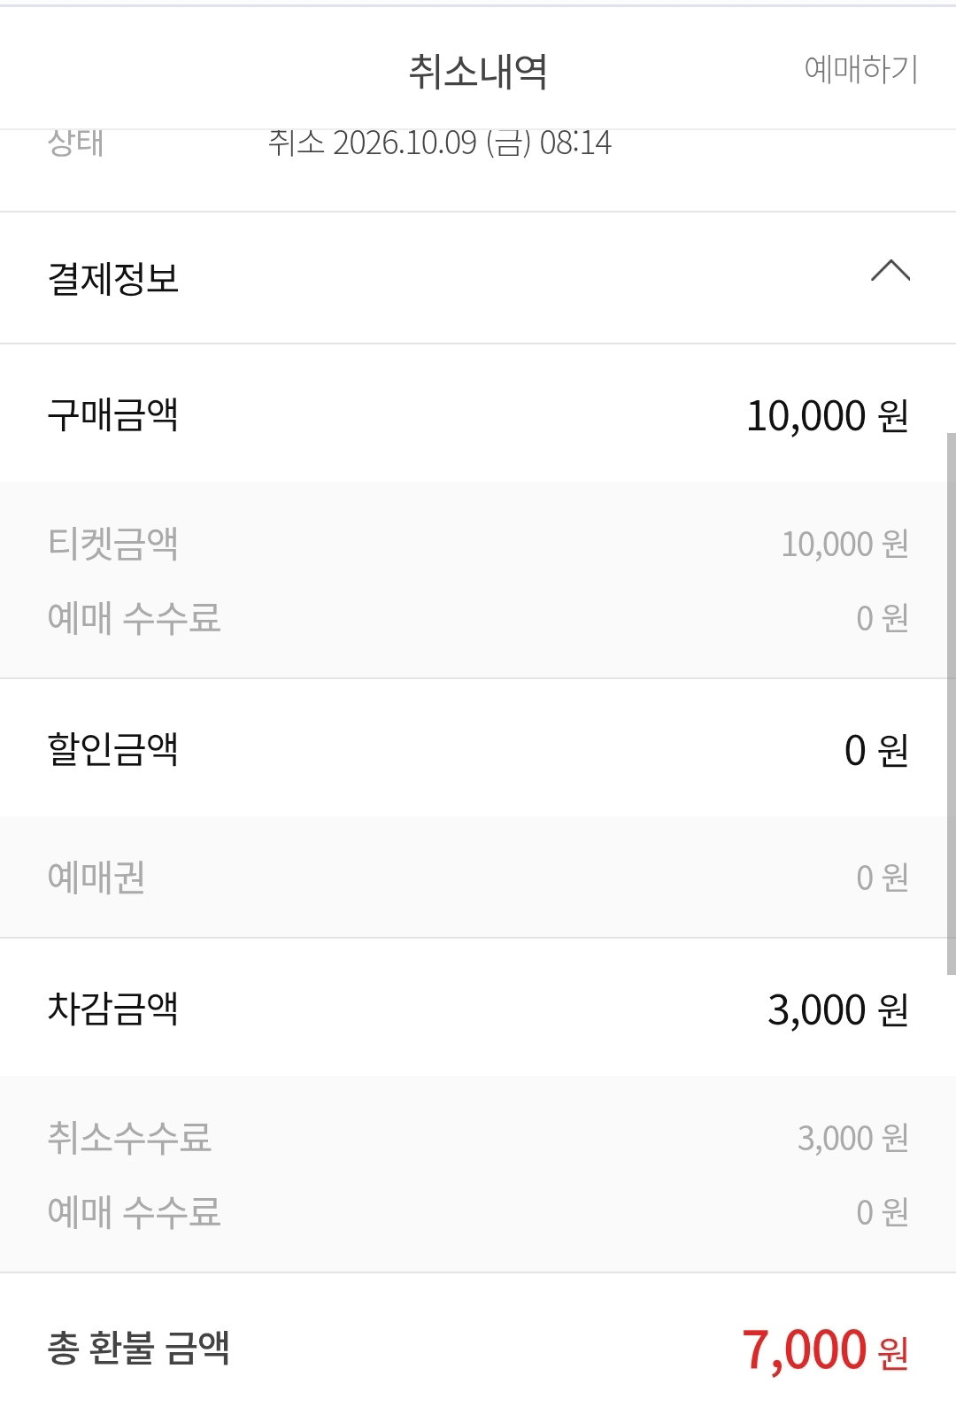The width and height of the screenshot is (956, 1415).
Task: Tap the 할인금액 row label
Action: (113, 749)
